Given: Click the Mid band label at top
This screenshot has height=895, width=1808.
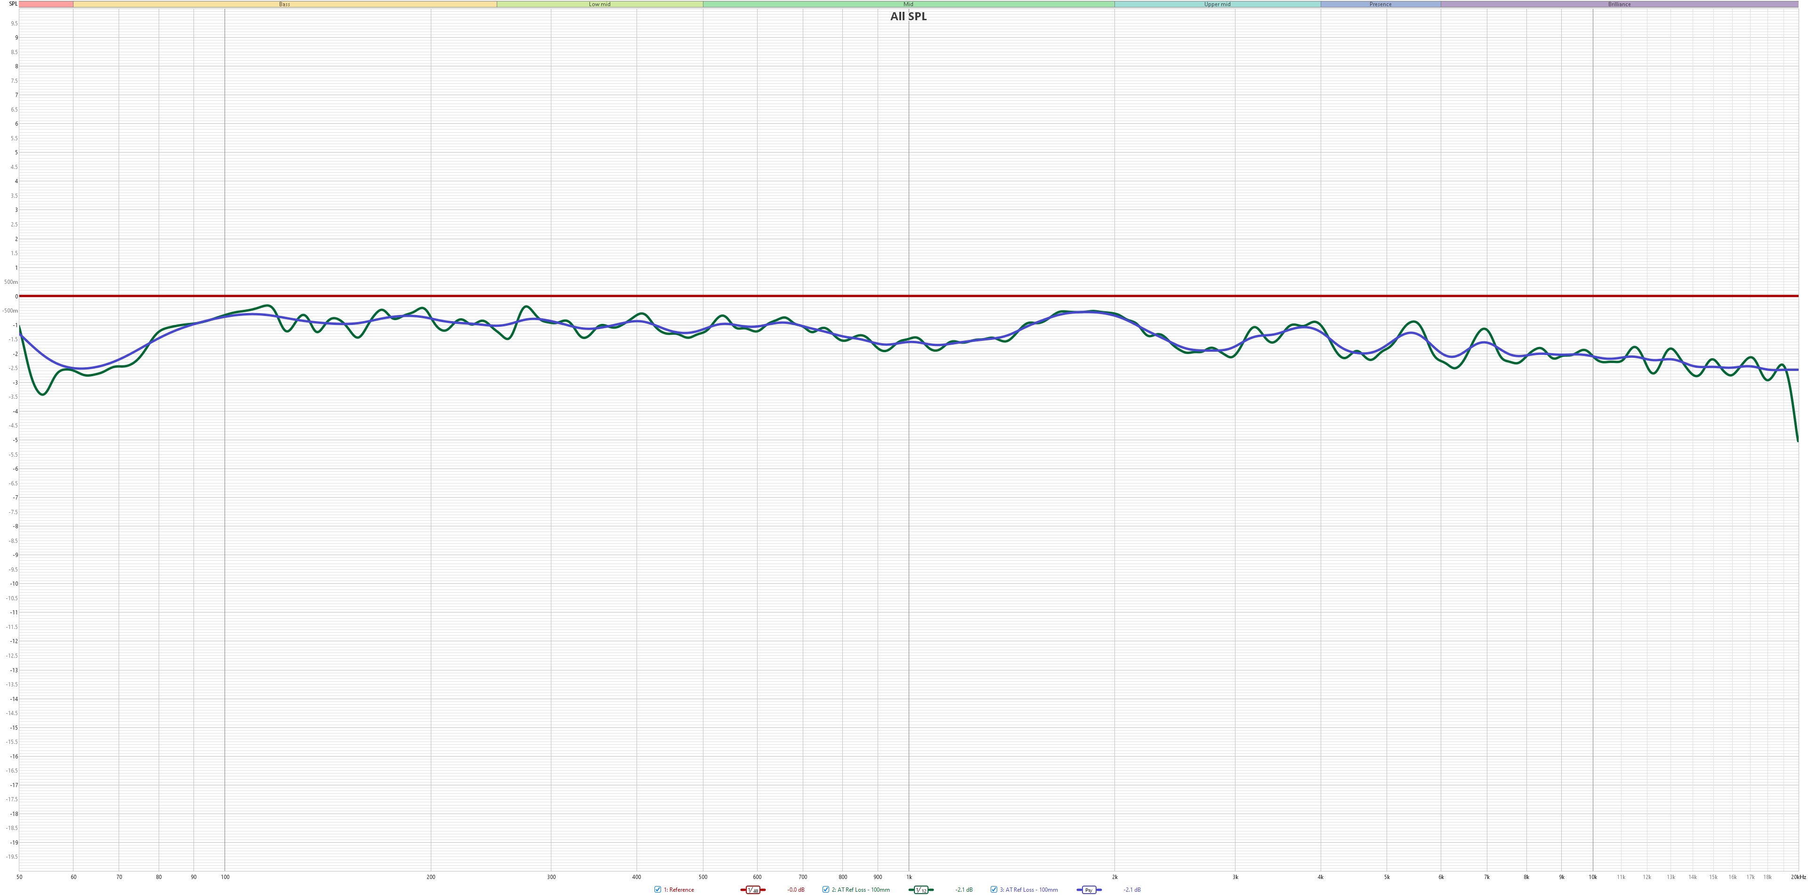Looking at the screenshot, I should click(x=908, y=4).
